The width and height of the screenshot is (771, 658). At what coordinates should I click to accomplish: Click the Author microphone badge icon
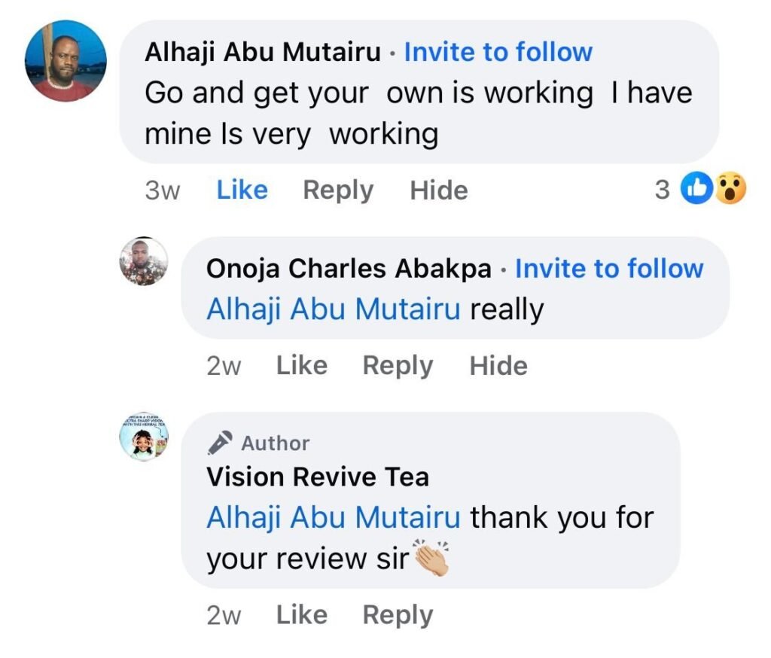(220, 443)
